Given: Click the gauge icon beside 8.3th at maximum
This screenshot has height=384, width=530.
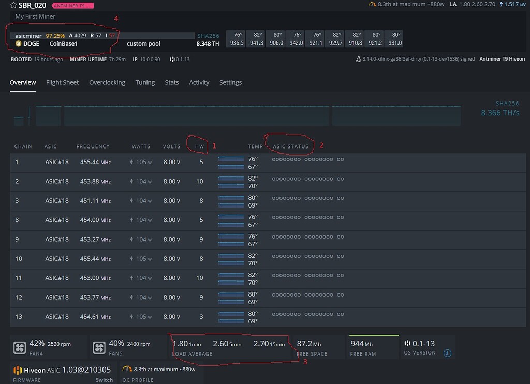Looking at the screenshot, I should point(372,5).
